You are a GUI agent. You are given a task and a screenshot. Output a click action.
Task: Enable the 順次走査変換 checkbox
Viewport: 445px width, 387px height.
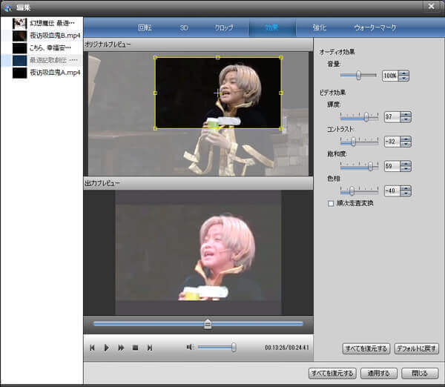click(331, 202)
